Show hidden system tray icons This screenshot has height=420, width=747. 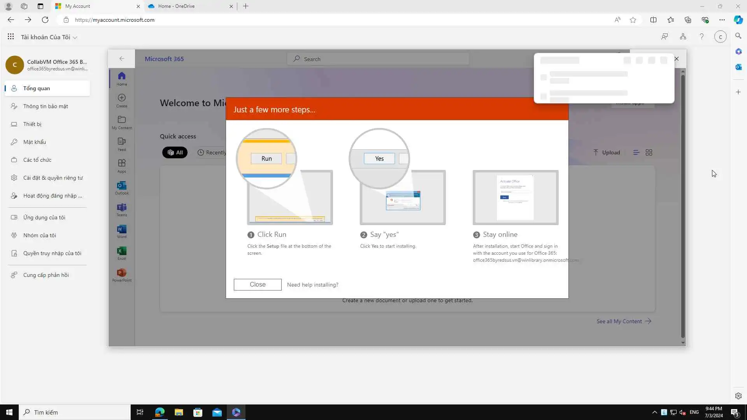point(654,412)
